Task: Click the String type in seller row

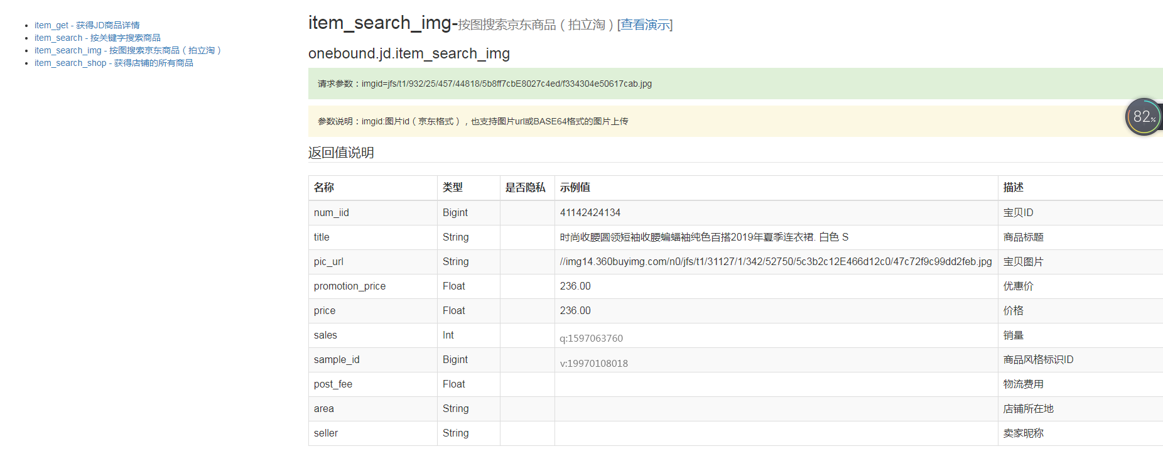Action: [456, 433]
